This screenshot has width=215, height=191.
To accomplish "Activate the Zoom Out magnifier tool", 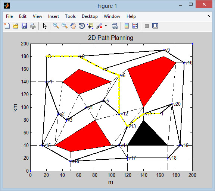I will [65, 26].
